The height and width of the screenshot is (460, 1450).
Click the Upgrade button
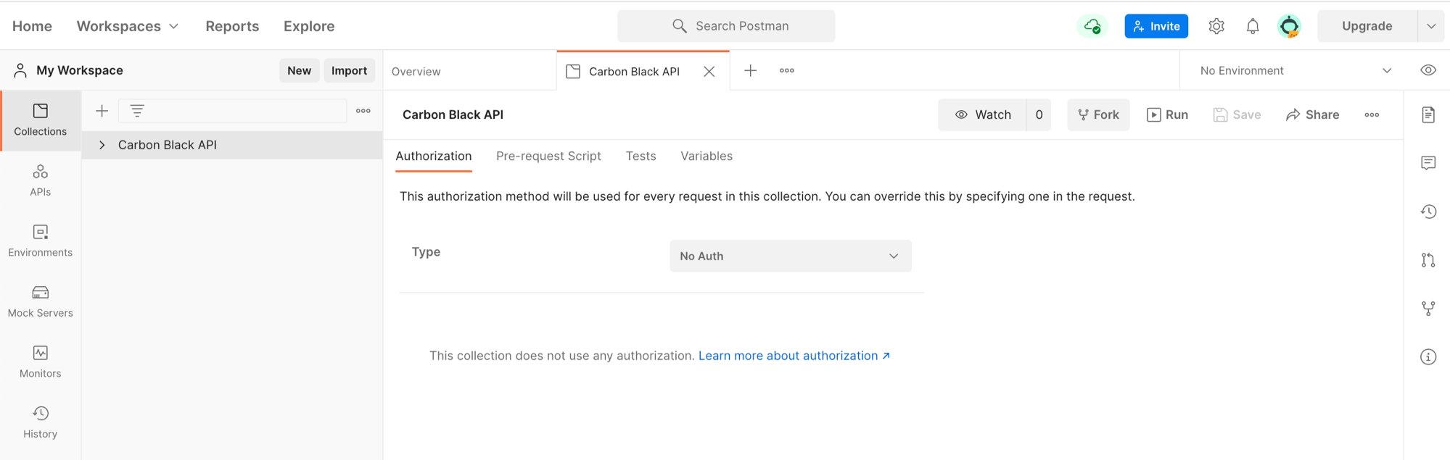[1367, 26]
